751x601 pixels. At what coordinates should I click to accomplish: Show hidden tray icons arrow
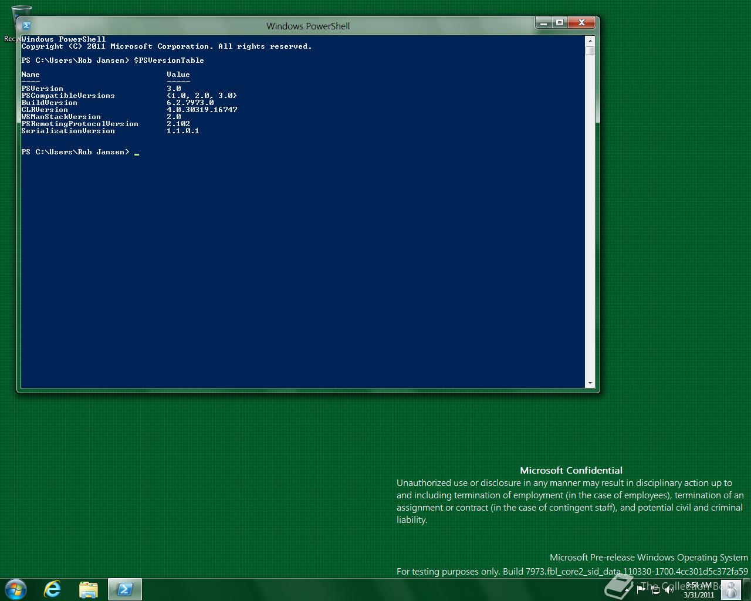tap(626, 589)
